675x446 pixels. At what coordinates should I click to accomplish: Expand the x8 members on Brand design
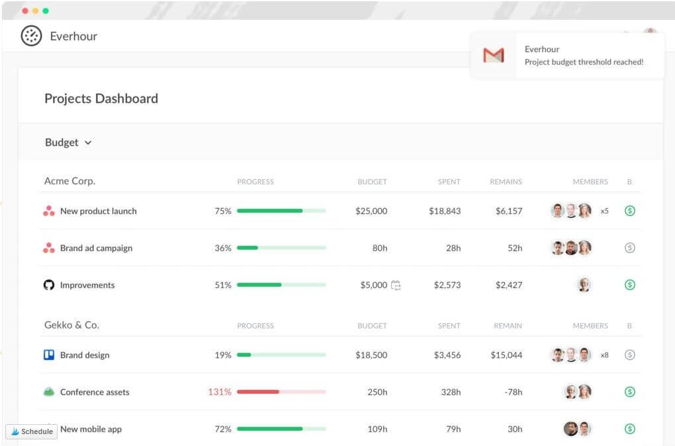coord(604,355)
